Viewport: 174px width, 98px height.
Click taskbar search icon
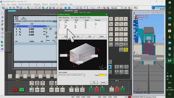(x=170, y=8)
